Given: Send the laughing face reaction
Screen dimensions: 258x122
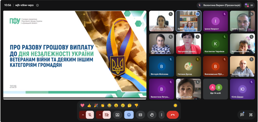Looking at the screenshot, I should [x=109, y=105].
